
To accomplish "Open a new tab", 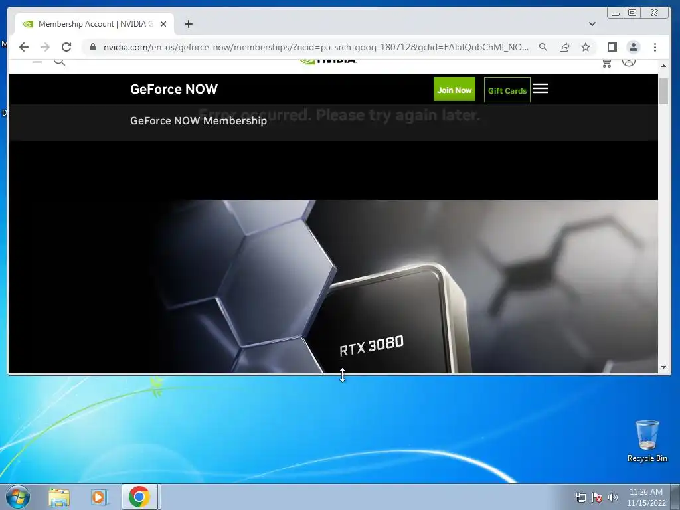I will (x=188, y=24).
